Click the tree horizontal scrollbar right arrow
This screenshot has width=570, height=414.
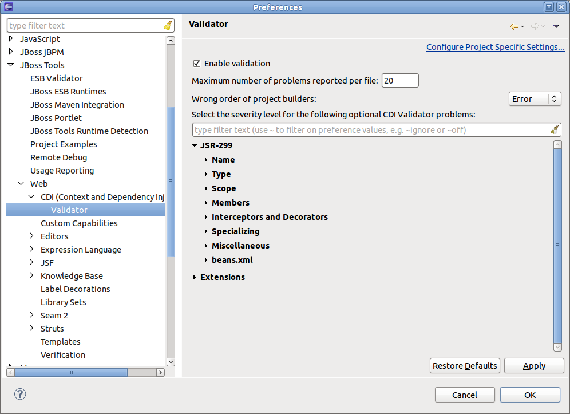click(x=160, y=373)
